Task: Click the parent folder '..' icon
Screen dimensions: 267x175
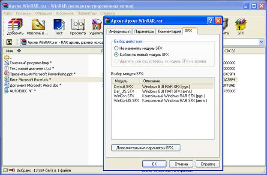Action: 6,57
